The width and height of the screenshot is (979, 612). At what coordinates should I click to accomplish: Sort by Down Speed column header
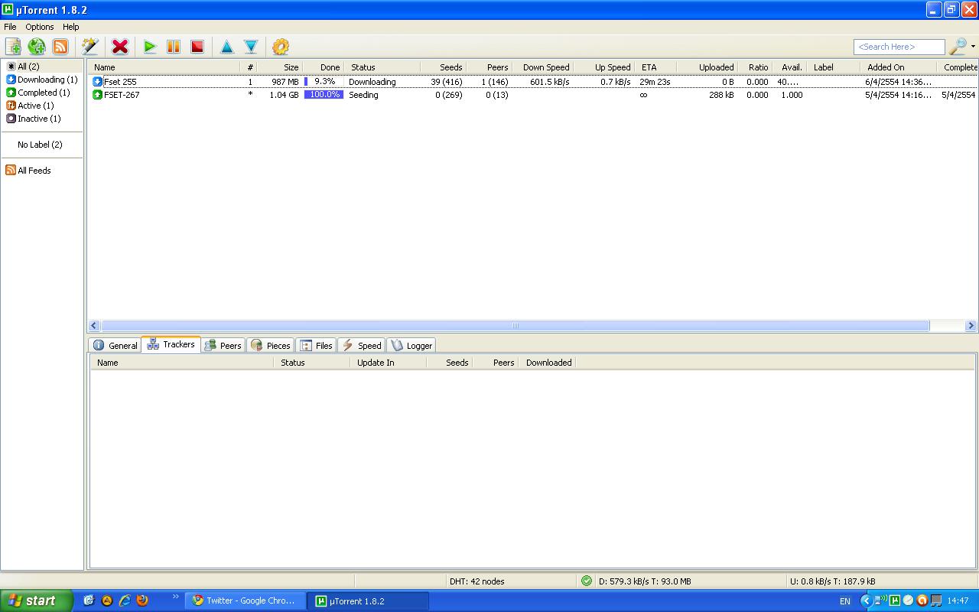click(543, 67)
